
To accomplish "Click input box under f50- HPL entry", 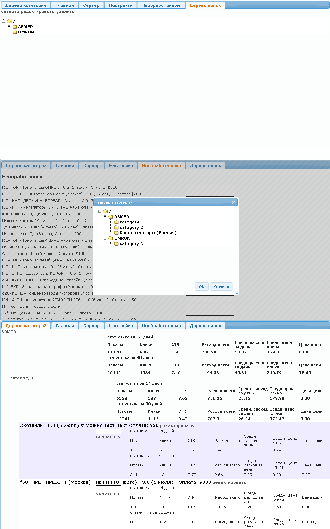I will pos(108,488).
